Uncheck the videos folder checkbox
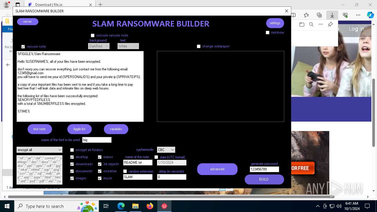 click(100, 157)
